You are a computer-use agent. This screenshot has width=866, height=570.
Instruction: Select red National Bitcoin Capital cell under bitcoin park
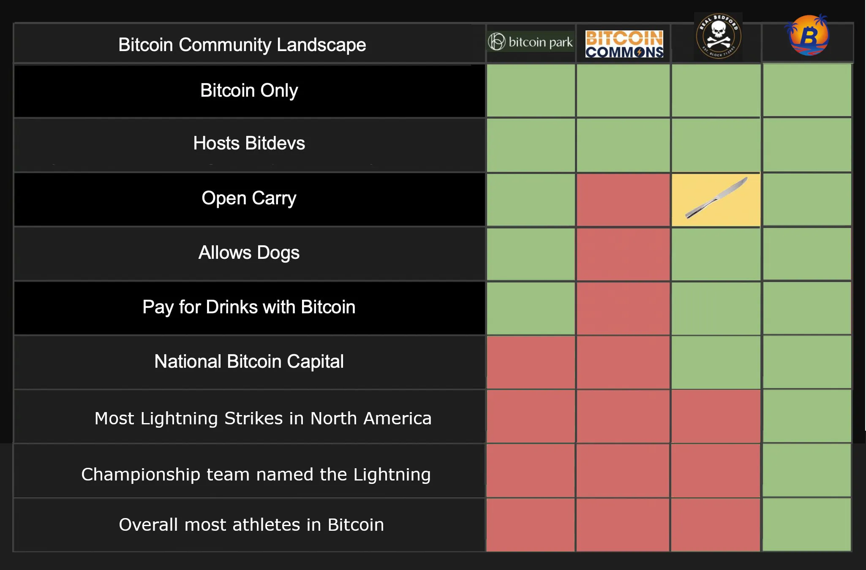pos(531,362)
